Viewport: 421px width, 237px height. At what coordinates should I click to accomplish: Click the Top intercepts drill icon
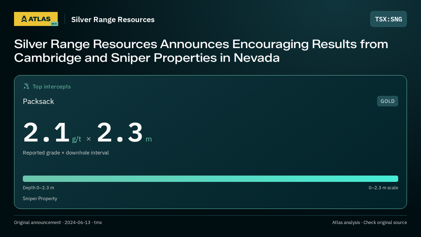click(26, 86)
